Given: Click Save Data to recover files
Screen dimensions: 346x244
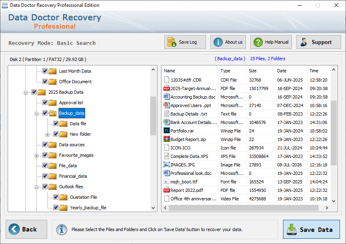Looking at the screenshot, I should [311, 229].
